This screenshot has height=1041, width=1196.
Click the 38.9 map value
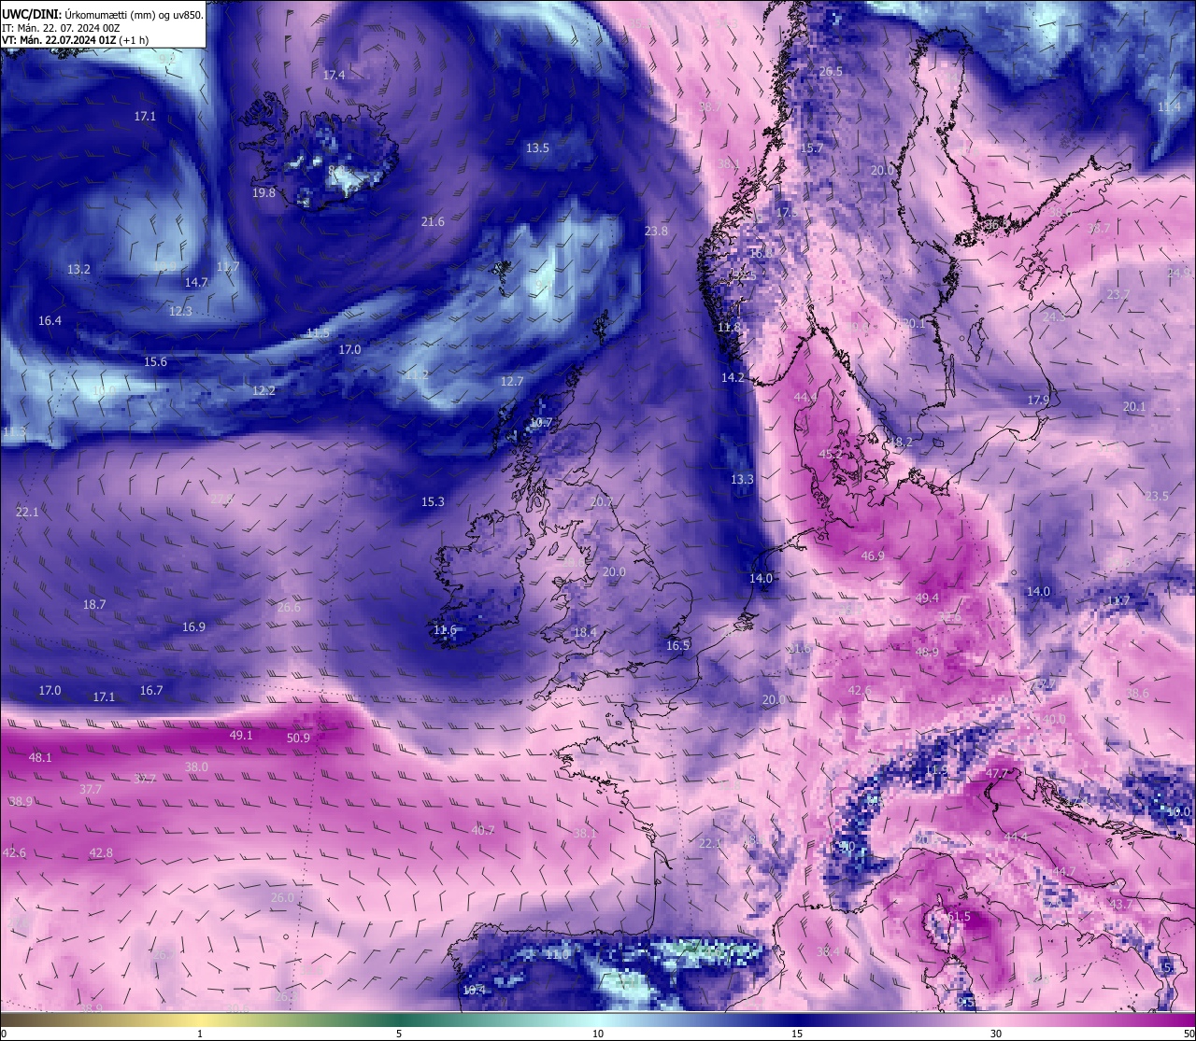click(x=21, y=801)
